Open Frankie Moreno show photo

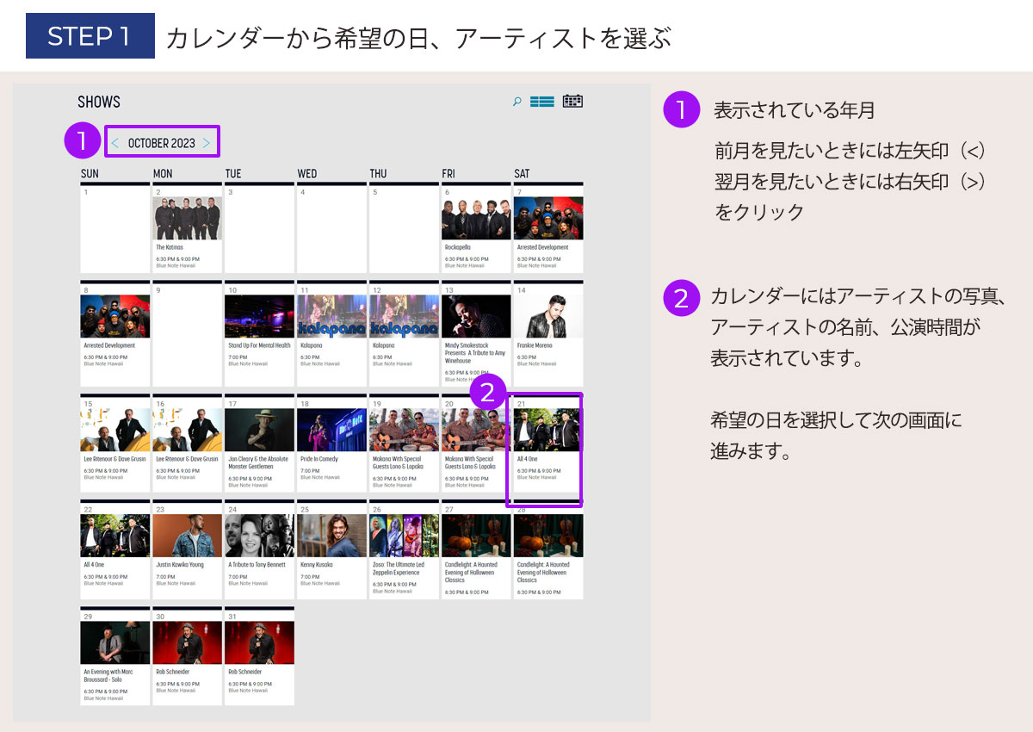click(x=548, y=316)
